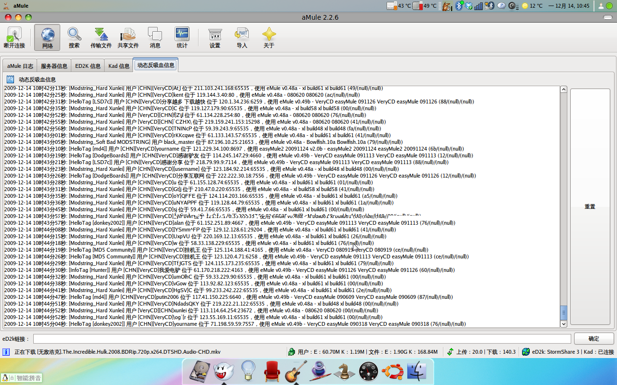Select the 动态反吸血信息 tab
The width and height of the screenshot is (617, 385).
pos(156,65)
